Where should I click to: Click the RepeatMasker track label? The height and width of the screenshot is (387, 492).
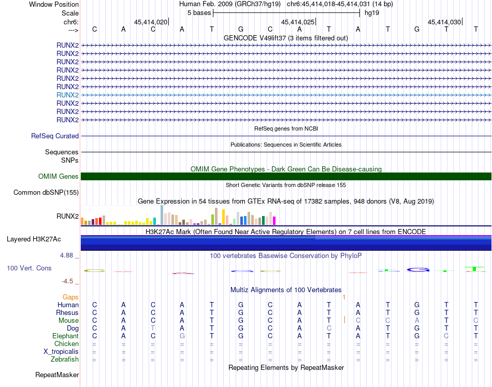tap(57, 375)
